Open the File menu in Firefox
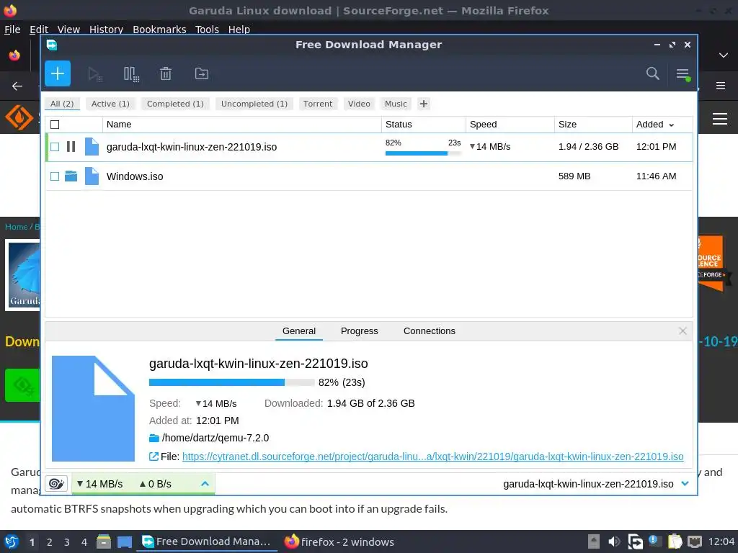This screenshot has height=553, width=738. coord(12,29)
